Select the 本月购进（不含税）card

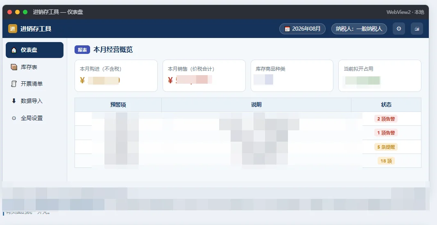116,76
